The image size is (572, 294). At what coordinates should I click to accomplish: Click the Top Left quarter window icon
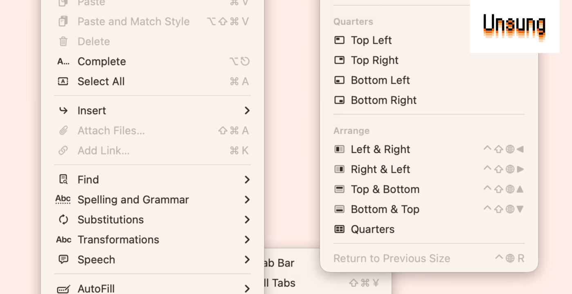point(340,40)
